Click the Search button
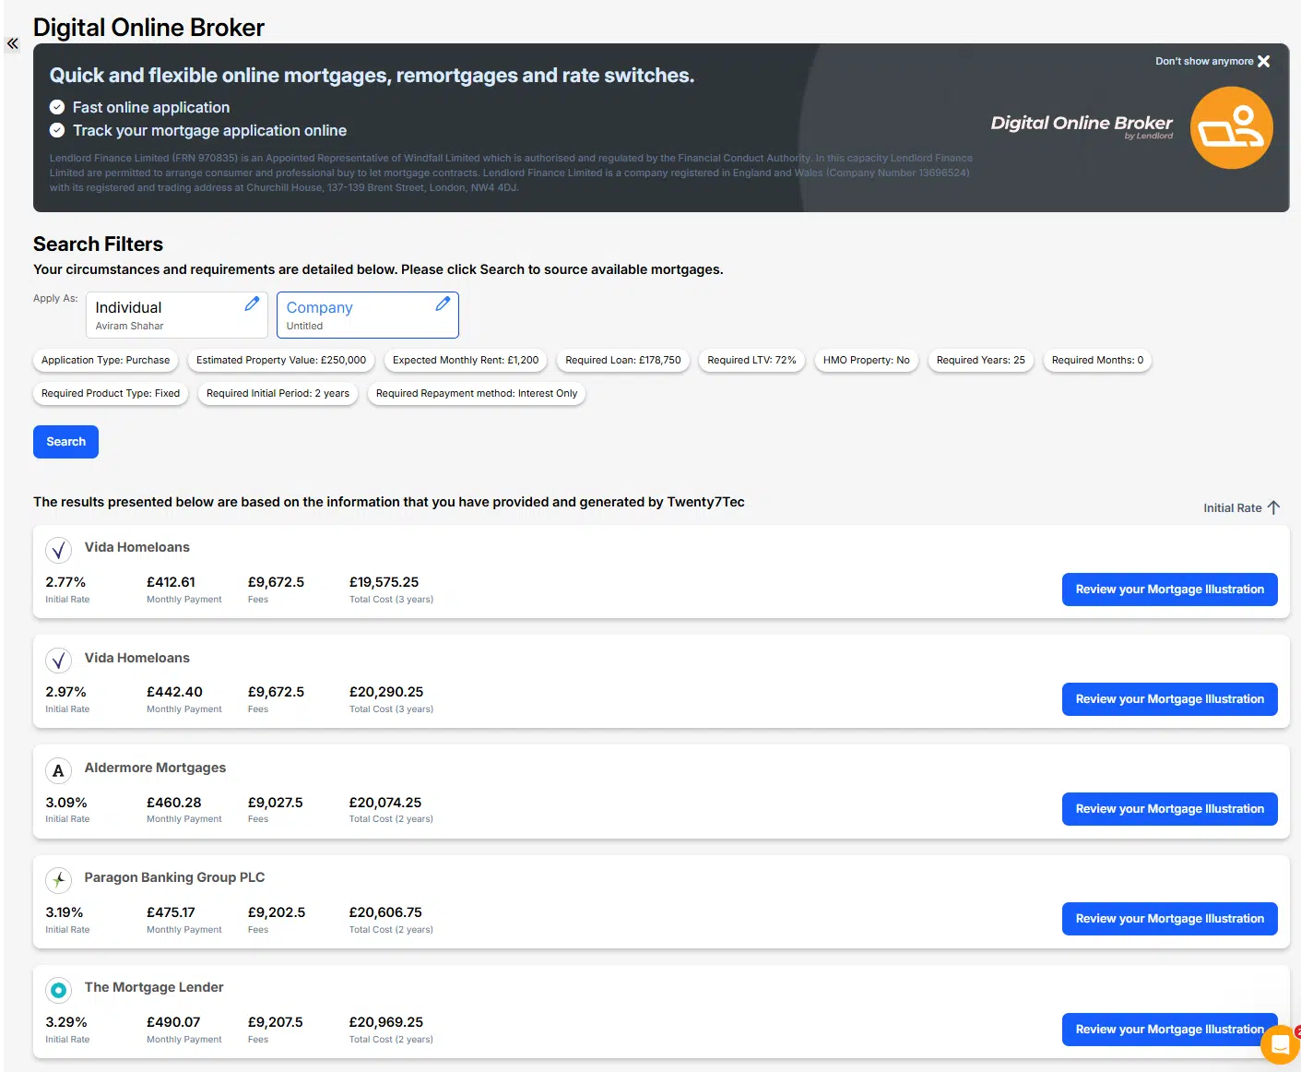 tap(65, 442)
